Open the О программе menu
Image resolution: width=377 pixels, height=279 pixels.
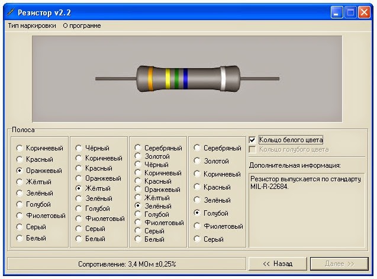point(82,25)
